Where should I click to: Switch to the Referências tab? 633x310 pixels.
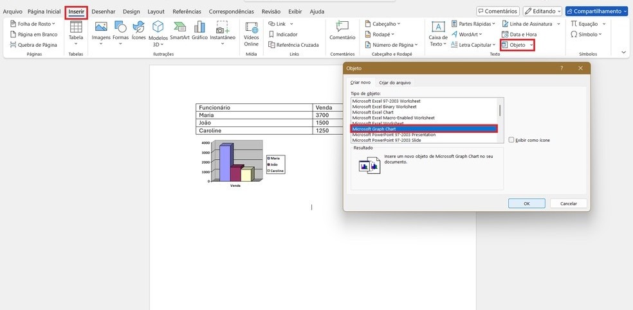[187, 12]
